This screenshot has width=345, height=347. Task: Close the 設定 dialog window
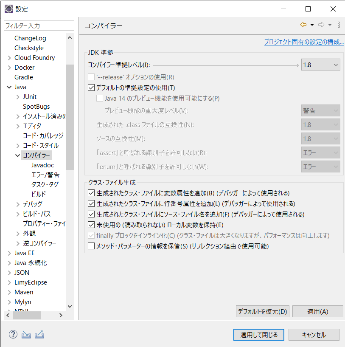coord(333,9)
